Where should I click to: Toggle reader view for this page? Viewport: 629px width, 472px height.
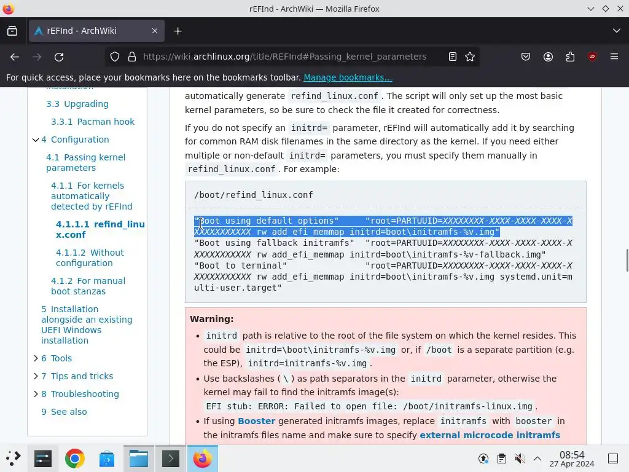point(453,57)
